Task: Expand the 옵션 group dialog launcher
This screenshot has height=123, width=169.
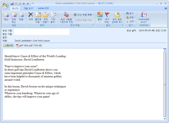Action: [122, 25]
